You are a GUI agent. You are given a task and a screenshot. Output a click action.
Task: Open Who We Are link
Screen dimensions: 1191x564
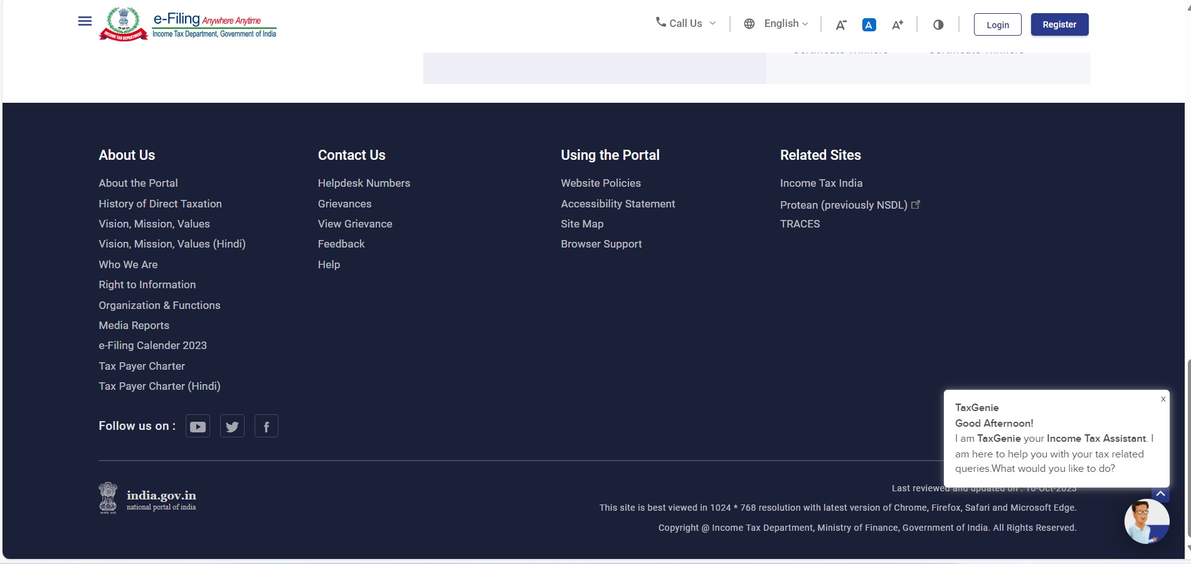pos(128,264)
